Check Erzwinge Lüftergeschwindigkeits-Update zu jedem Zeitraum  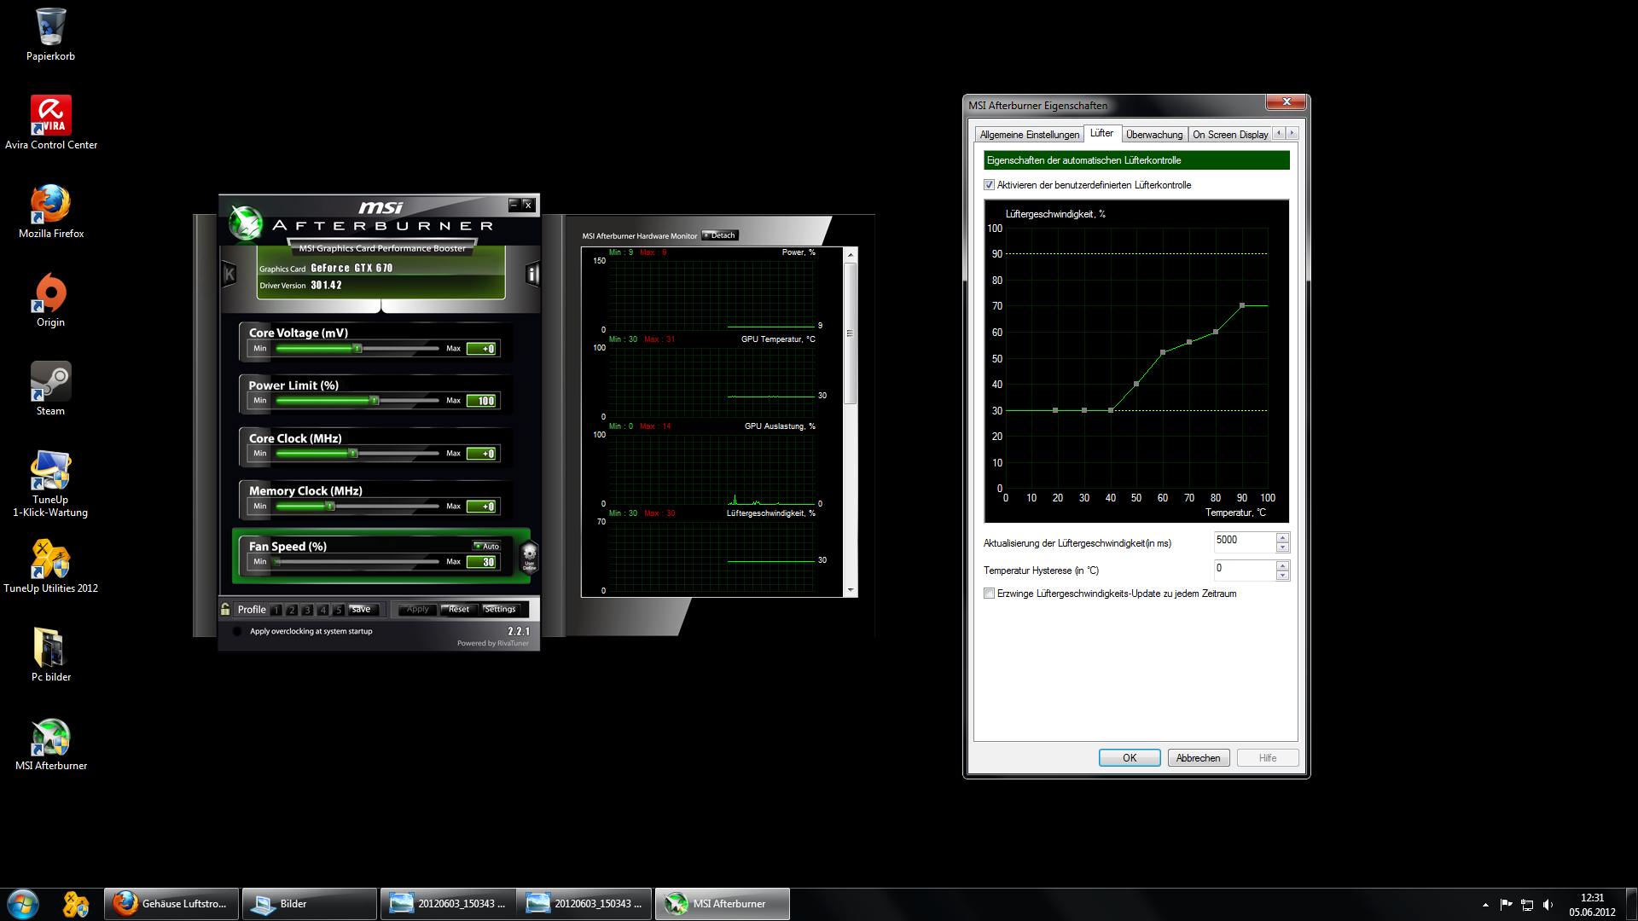pyautogui.click(x=990, y=594)
